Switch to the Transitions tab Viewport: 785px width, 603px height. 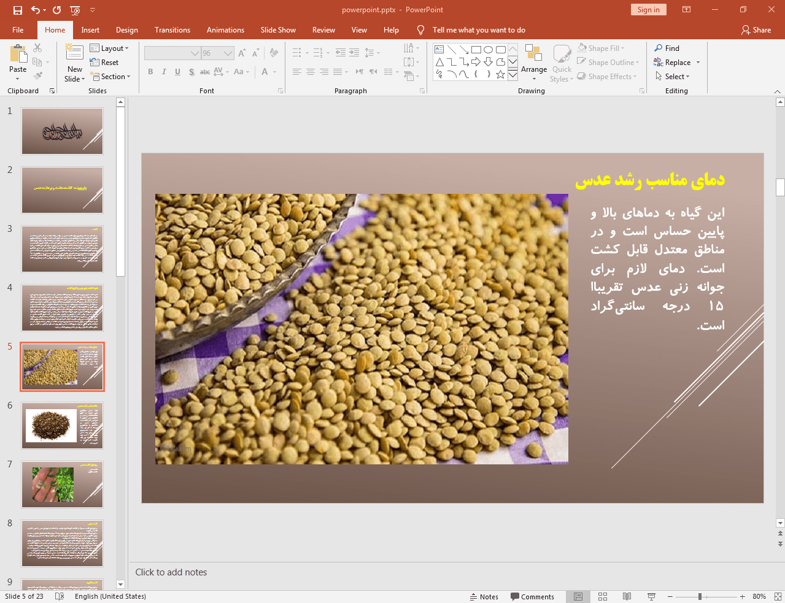172,30
